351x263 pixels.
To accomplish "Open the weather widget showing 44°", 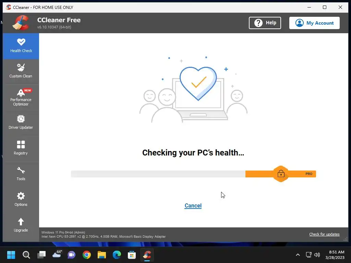I will (x=57, y=254).
